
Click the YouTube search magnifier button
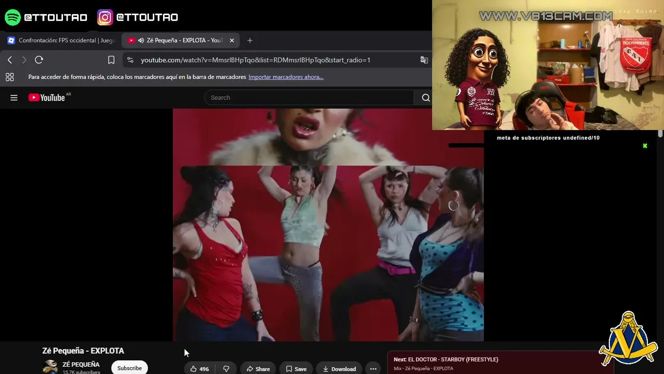[425, 98]
